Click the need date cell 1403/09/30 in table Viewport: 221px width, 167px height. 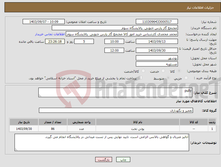[x=24, y=129]
